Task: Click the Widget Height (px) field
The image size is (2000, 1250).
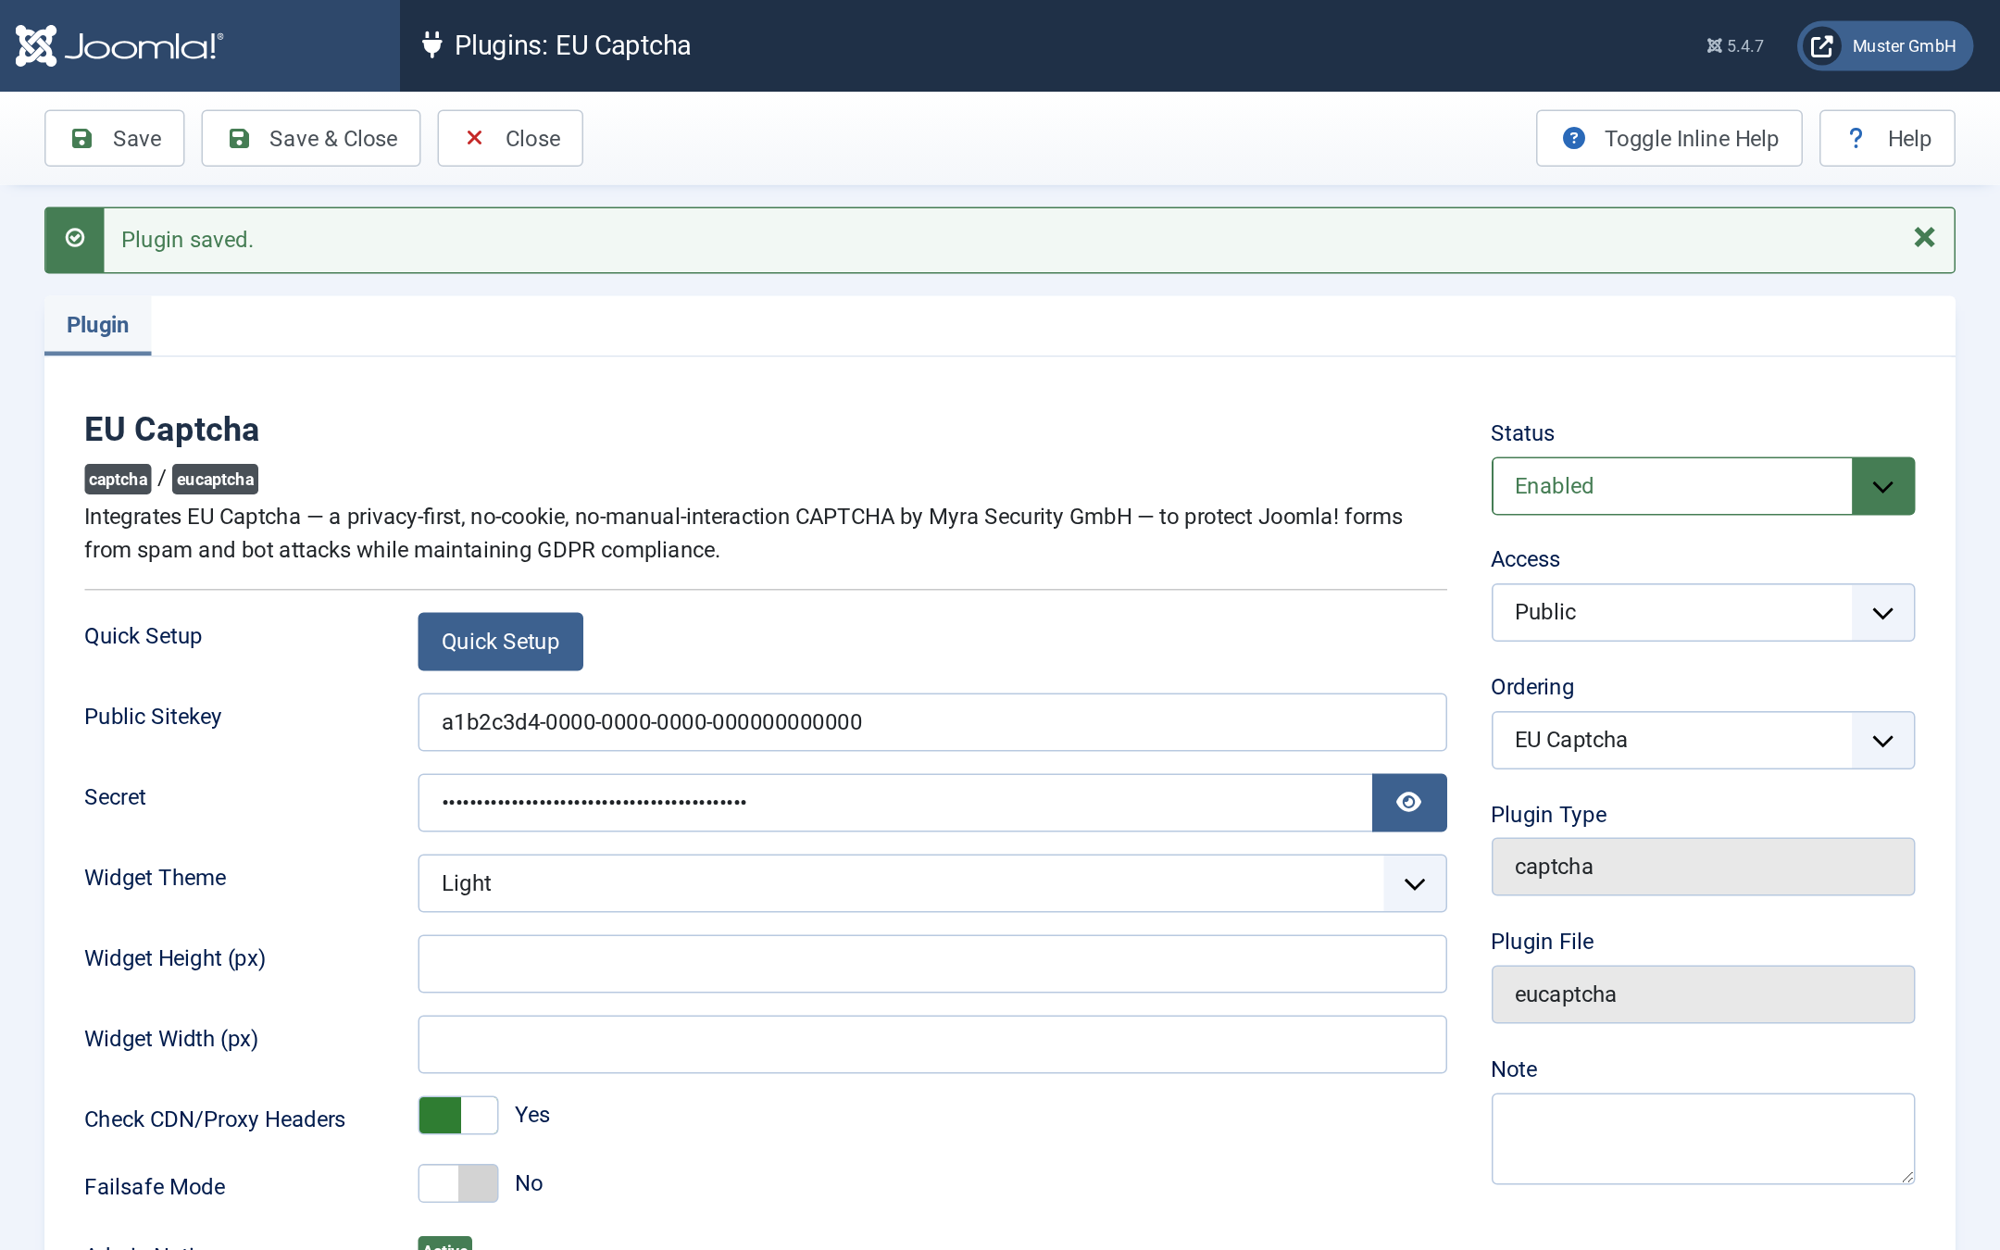Action: pyautogui.click(x=932, y=964)
